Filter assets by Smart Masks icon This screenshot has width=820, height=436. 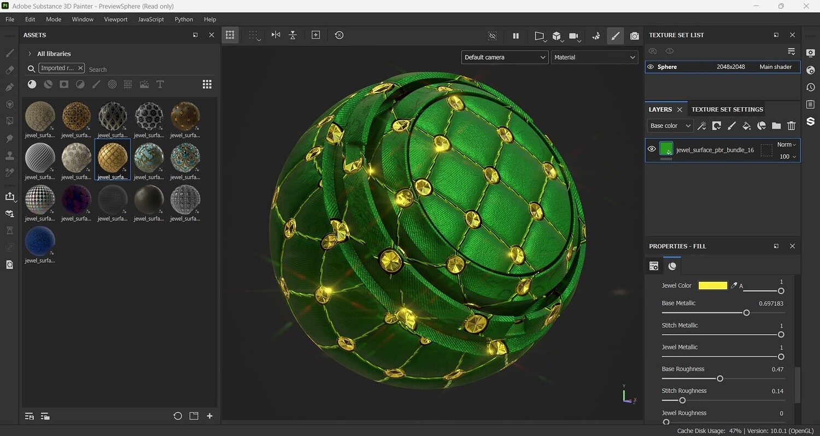[x=64, y=84]
